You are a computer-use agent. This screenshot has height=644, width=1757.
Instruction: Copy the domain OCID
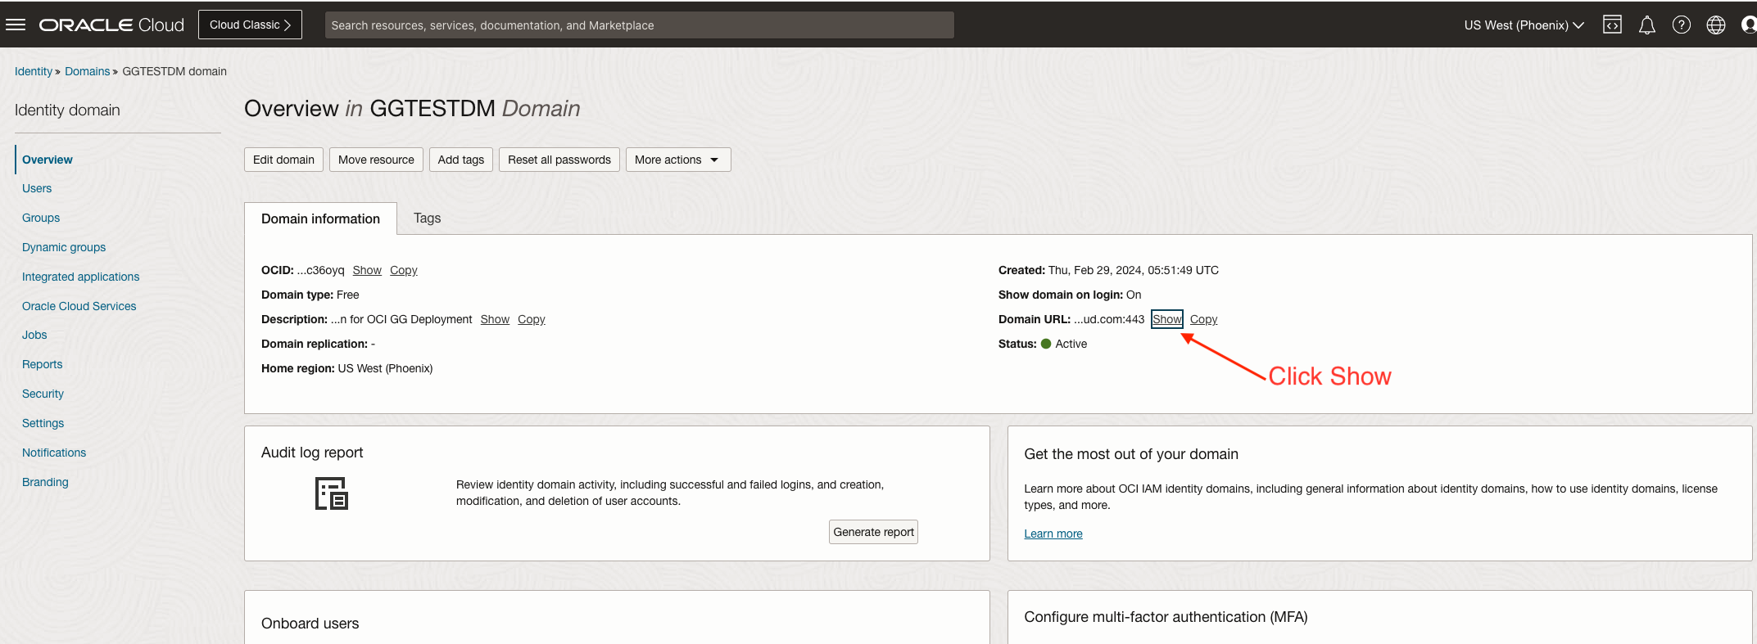[403, 270]
